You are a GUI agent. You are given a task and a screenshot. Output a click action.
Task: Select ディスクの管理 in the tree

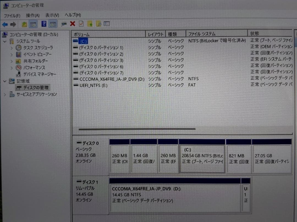point(36,88)
